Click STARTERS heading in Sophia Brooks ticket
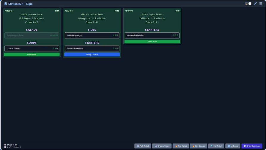Image resolution: width=266 pixels, height=150 pixels. [152, 30]
